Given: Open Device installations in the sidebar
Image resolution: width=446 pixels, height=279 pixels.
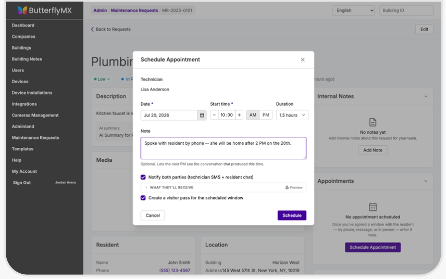Looking at the screenshot, I should pos(32,93).
